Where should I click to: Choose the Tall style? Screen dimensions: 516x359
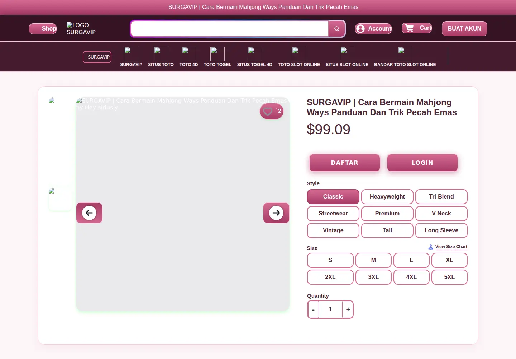coord(387,230)
